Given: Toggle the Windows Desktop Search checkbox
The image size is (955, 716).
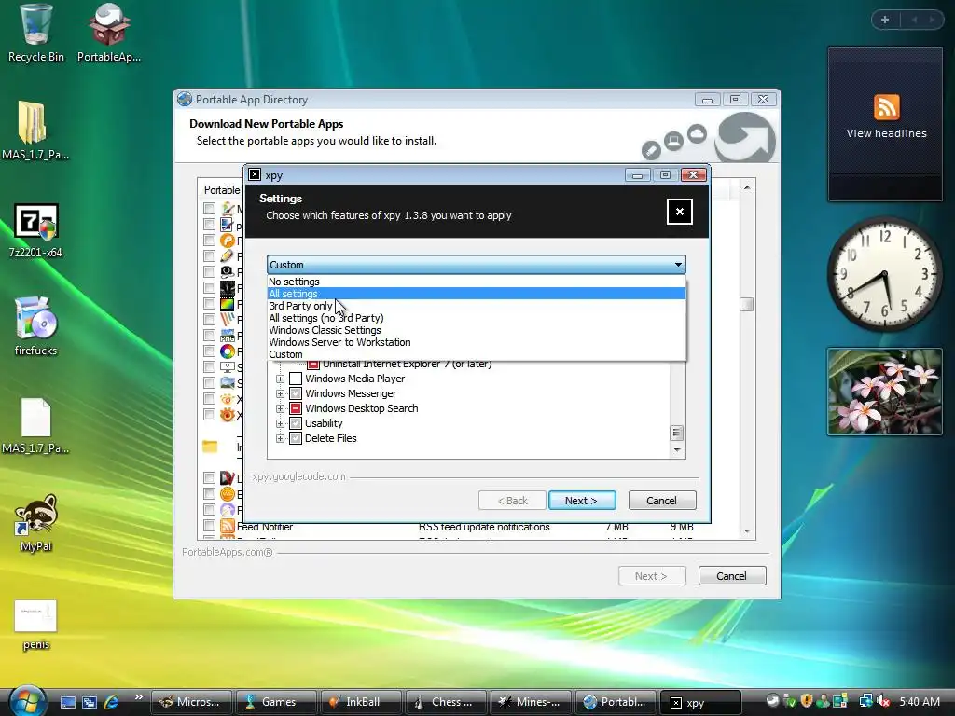Looking at the screenshot, I should (x=296, y=408).
